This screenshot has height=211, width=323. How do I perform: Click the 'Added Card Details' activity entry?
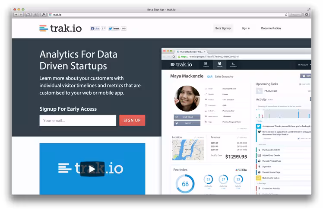284,155
